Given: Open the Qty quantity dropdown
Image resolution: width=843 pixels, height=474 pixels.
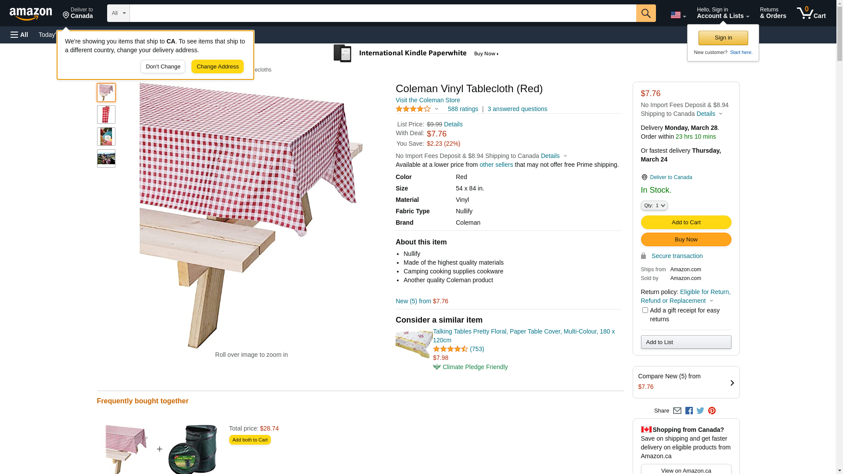Looking at the screenshot, I should pyautogui.click(x=654, y=205).
